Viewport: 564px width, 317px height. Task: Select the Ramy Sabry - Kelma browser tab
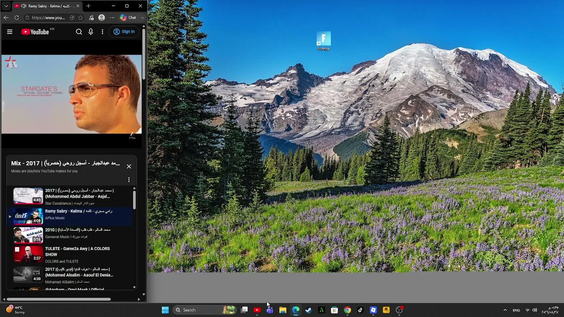pyautogui.click(x=47, y=6)
